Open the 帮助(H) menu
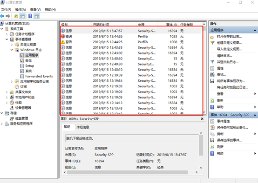This screenshot has width=258, height=183. (x=50, y=9)
